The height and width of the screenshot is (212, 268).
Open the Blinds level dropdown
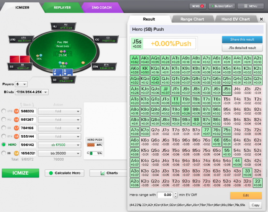coord(32,92)
